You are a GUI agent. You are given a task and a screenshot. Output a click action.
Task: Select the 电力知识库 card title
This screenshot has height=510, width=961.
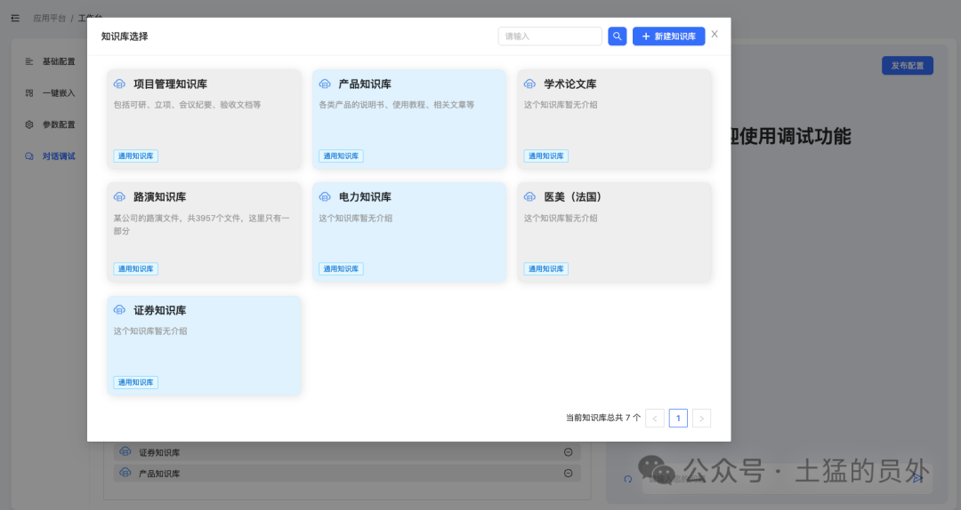tap(365, 196)
